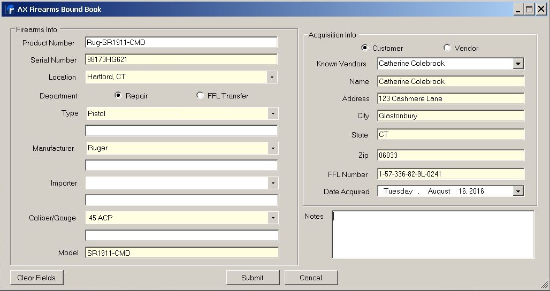Choose the Vendor acquisition radio button
The width and height of the screenshot is (550, 291).
coord(447,48)
